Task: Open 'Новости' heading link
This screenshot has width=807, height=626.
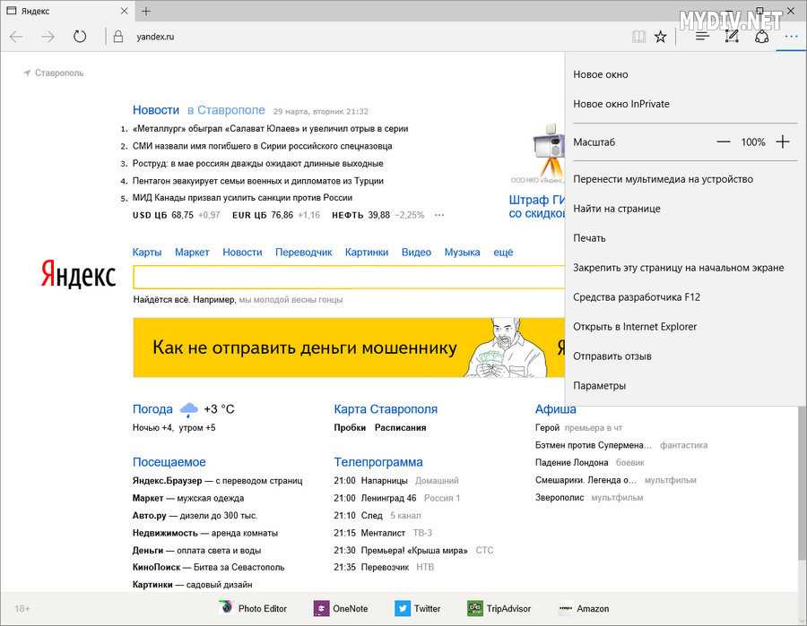Action: [156, 110]
